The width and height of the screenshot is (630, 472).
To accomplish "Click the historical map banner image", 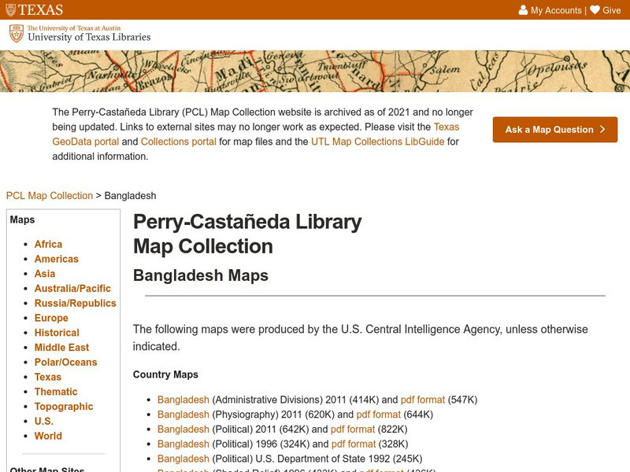I will (x=315, y=71).
